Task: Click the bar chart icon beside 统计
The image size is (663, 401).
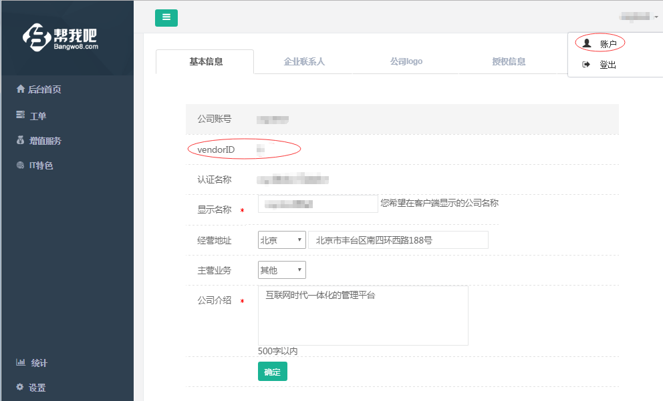Action: point(20,362)
